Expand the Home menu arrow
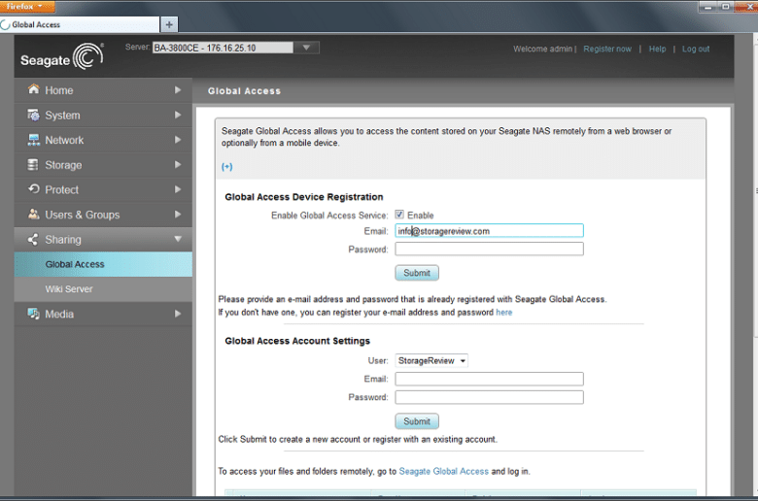 [178, 90]
